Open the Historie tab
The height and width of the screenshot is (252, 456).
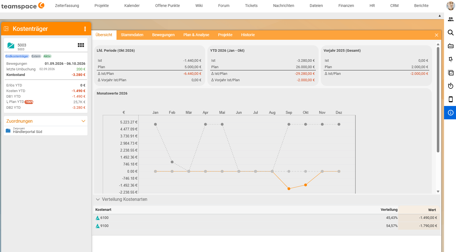point(248,35)
